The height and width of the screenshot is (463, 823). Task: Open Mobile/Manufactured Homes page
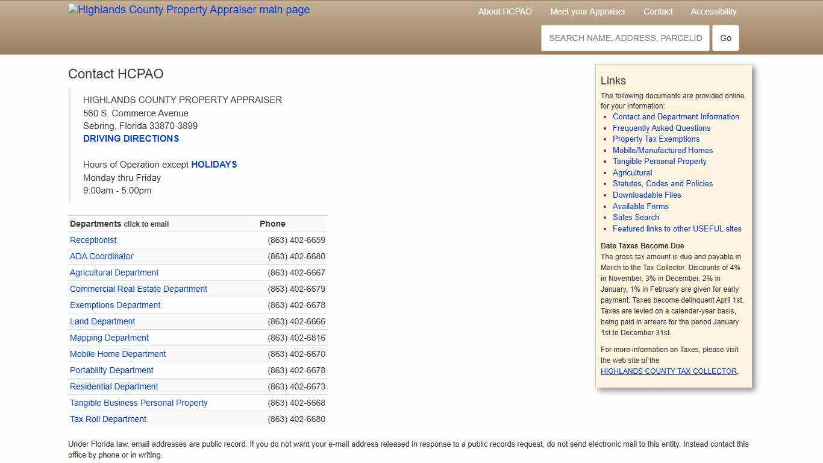tap(662, 150)
